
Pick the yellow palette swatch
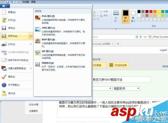point(159,11)
